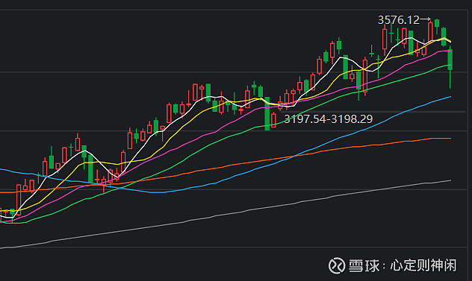Click the Xueqiu snowball logo icon
Image resolution: width=472 pixels, height=281 pixels.
tap(337, 265)
